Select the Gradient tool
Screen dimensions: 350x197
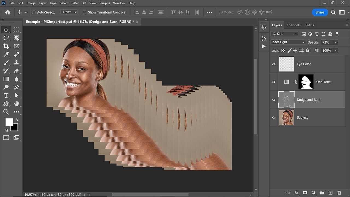(x=6, y=79)
